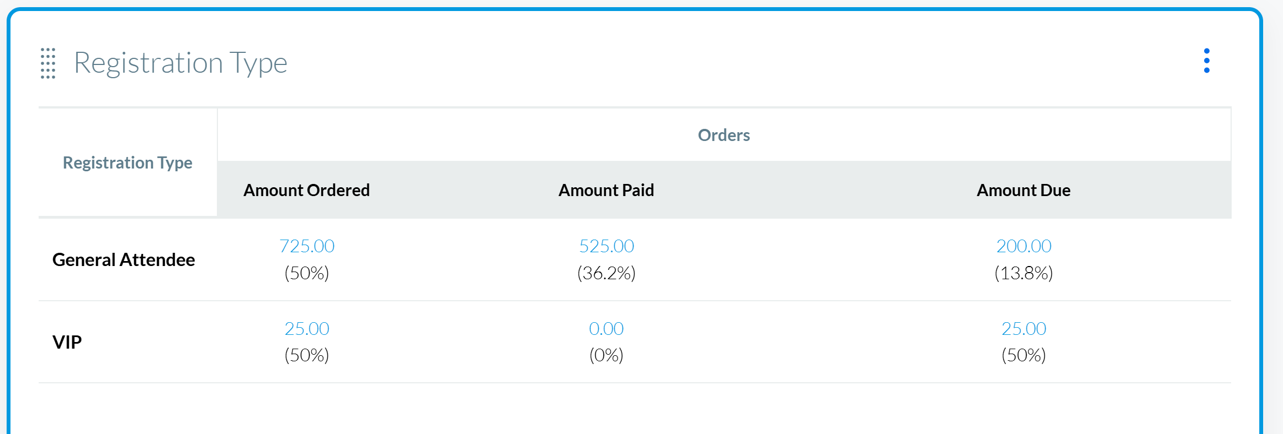Screen dimensions: 1283x434
Task: Open VIP's 25.00 Amount Due link
Action: point(1024,328)
